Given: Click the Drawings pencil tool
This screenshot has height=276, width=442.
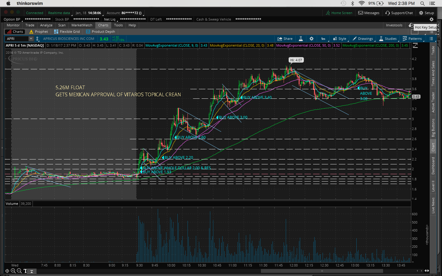Looking at the screenshot, I should [x=363, y=39].
